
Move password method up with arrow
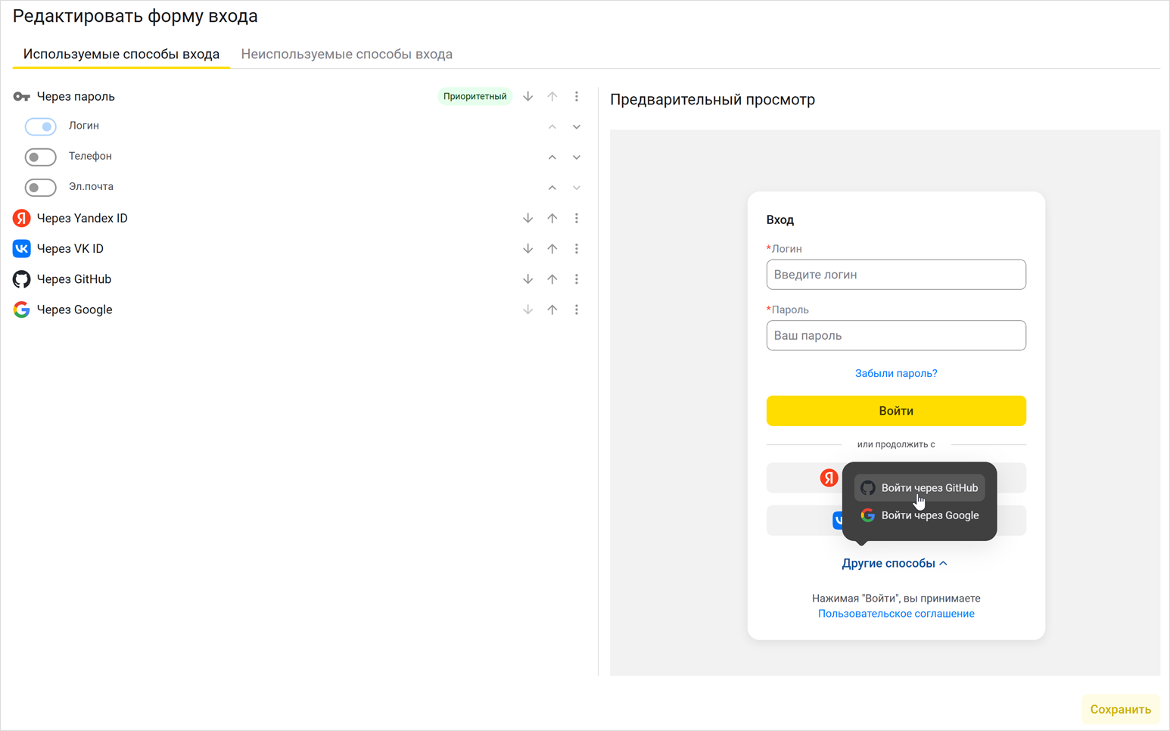[552, 96]
